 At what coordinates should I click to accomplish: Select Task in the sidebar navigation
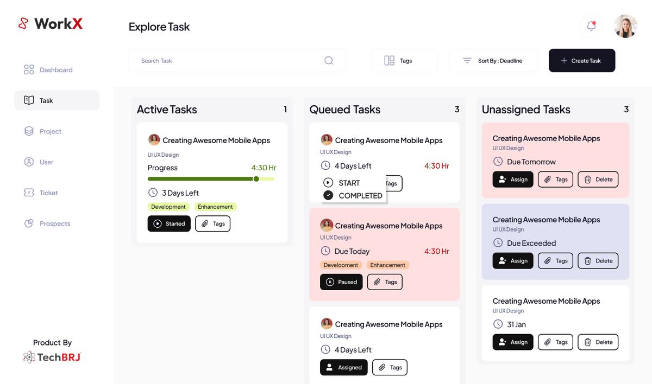click(57, 100)
